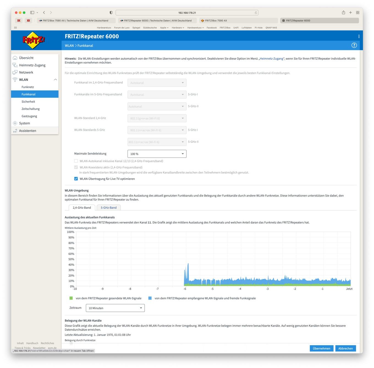Click System sidebar icon

tap(15, 123)
